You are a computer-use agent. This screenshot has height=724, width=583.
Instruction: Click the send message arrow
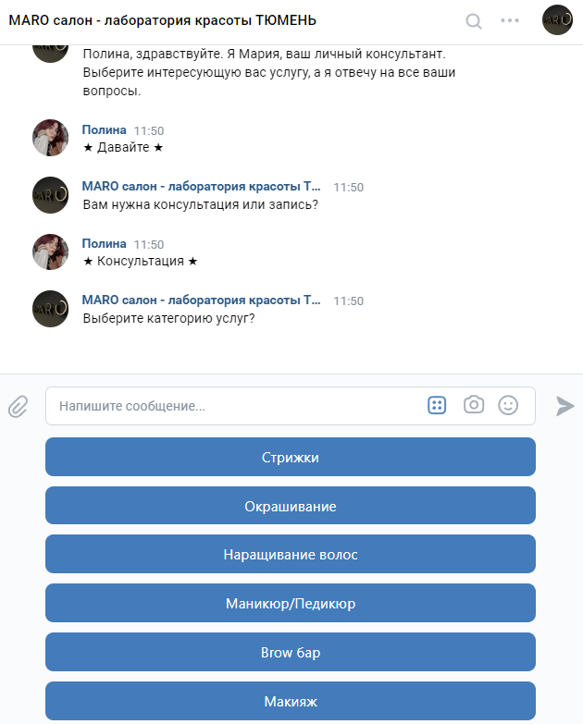(x=564, y=406)
